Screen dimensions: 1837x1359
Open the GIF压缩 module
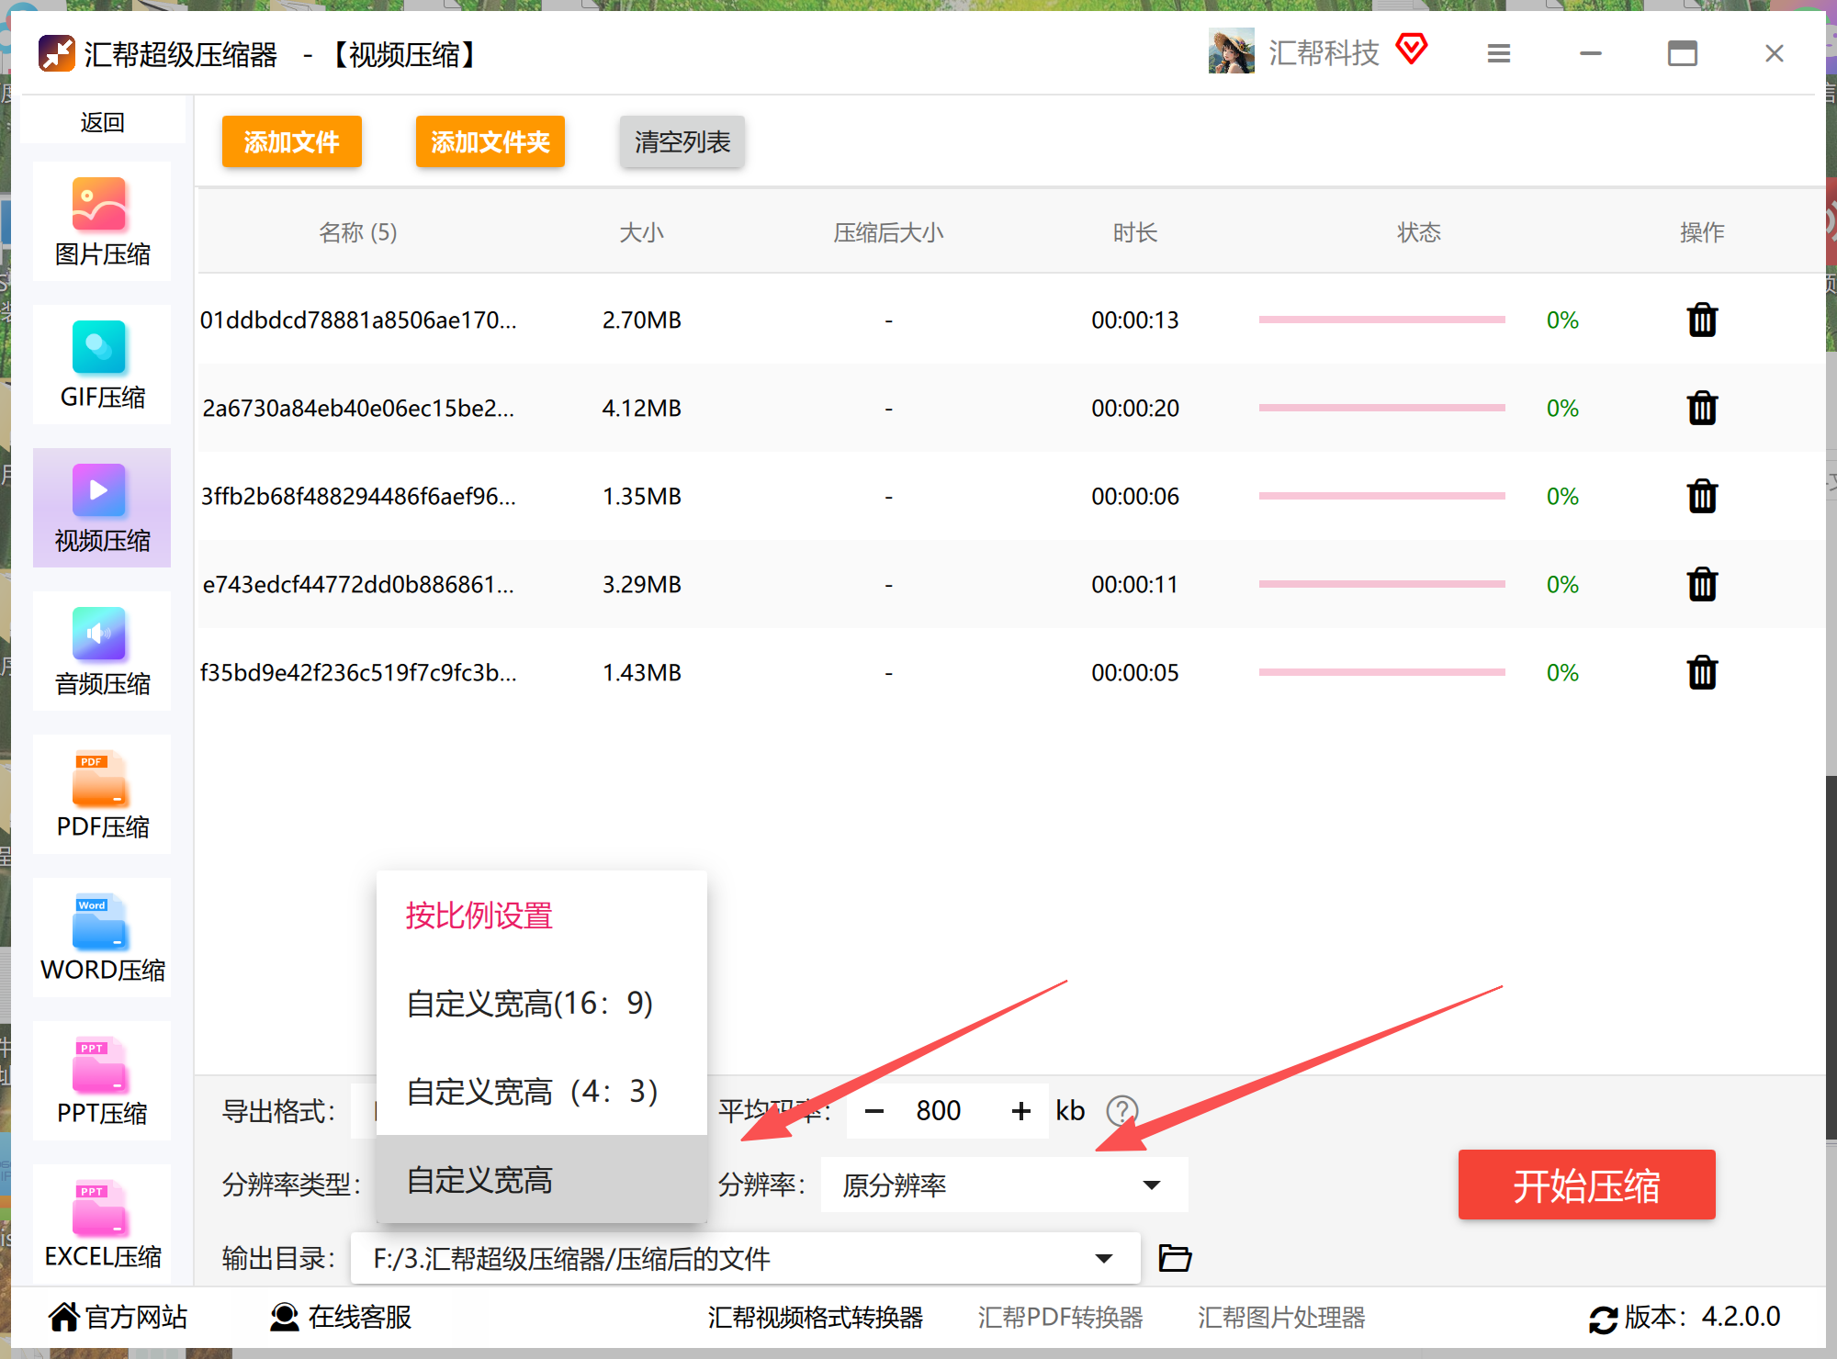[102, 365]
